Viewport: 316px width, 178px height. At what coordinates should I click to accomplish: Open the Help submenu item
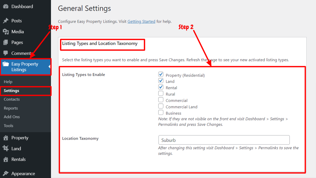(x=8, y=82)
